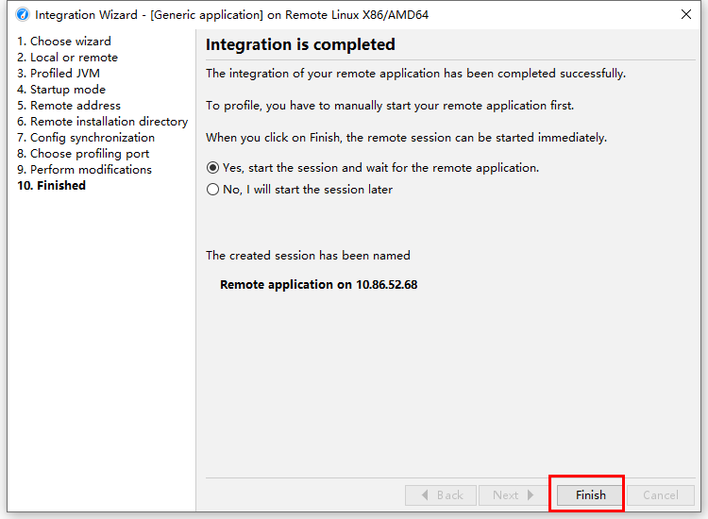The image size is (708, 519).
Task: Click the Finish button
Action: [591, 495]
